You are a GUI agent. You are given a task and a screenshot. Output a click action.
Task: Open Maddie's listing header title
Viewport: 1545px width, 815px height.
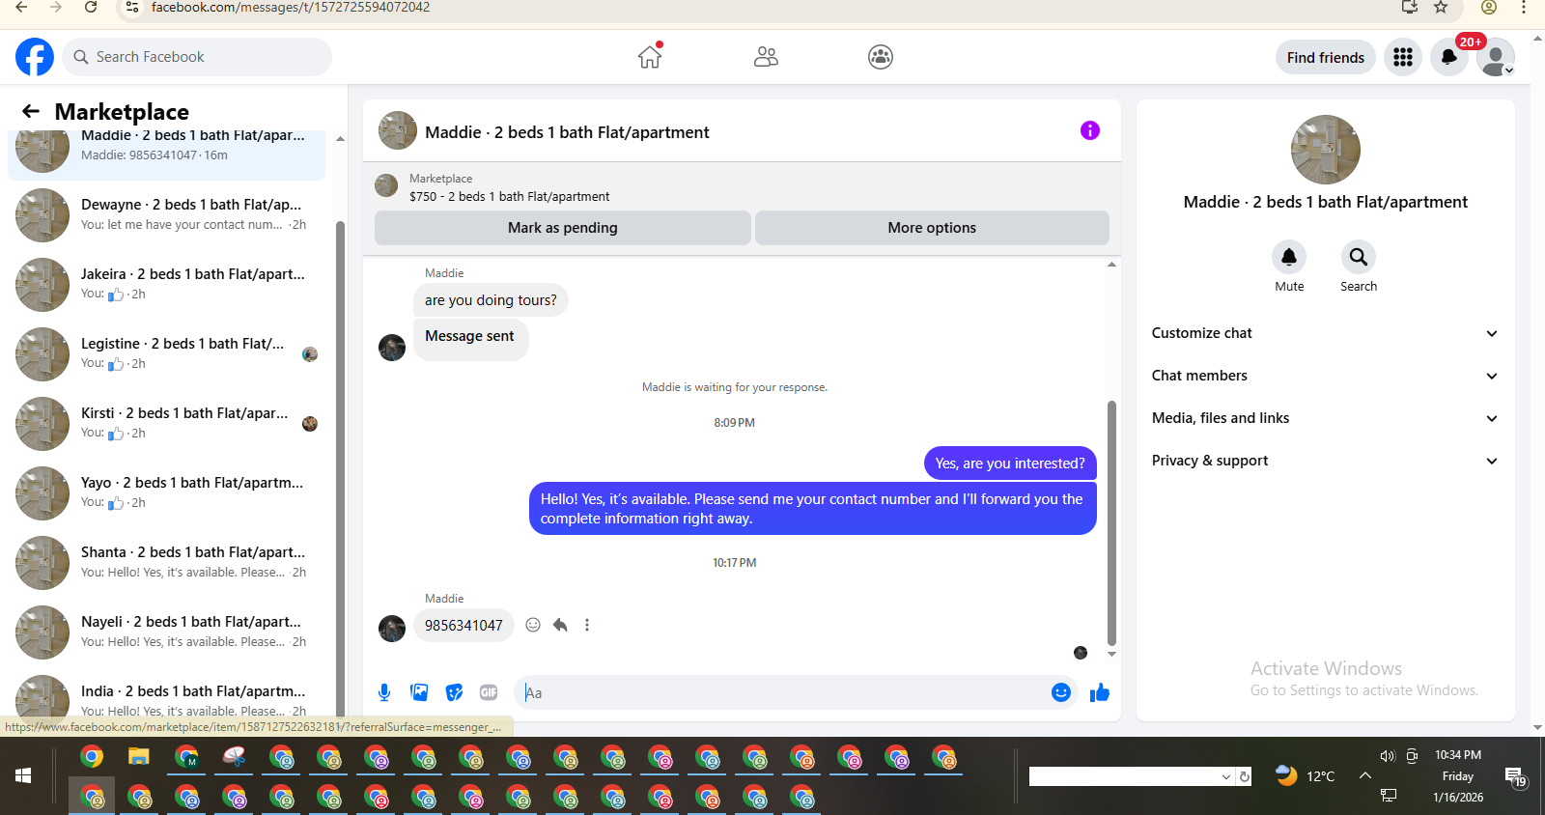567,132
